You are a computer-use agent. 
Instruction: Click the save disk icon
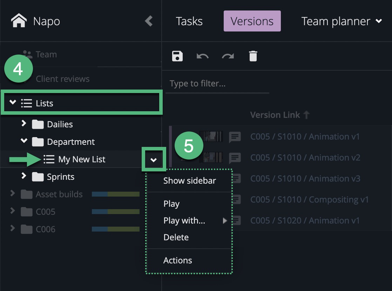177,56
